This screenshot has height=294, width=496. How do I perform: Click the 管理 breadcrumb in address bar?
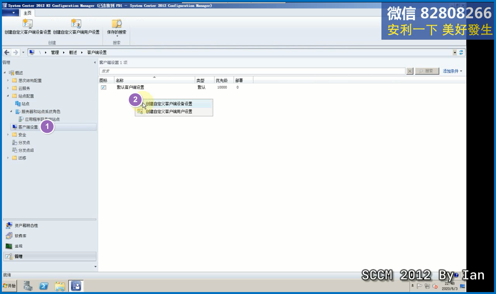point(55,53)
